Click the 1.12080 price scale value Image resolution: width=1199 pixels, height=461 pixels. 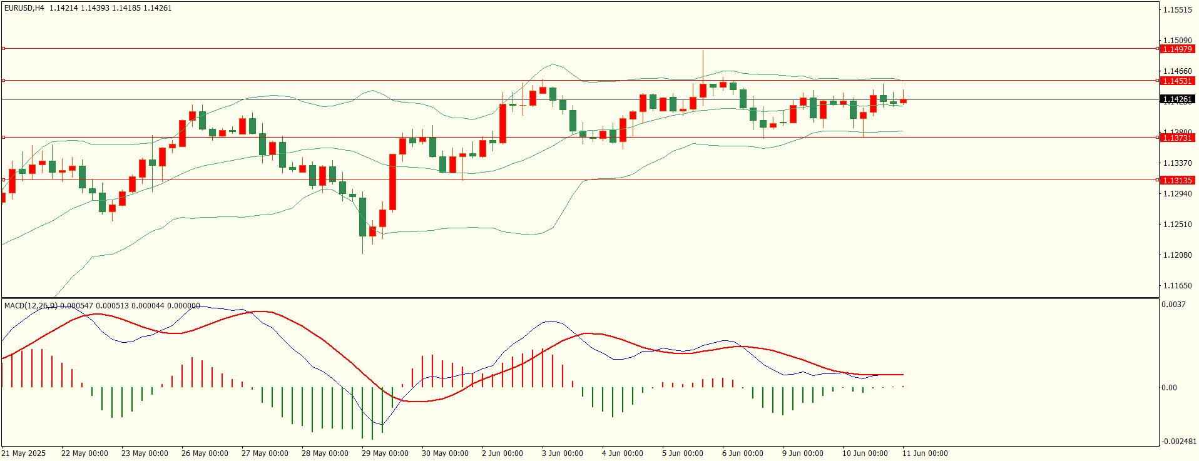pos(1177,255)
